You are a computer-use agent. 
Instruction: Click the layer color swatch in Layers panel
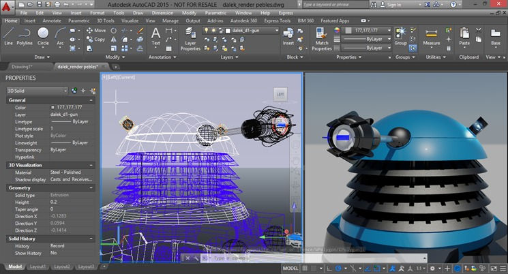(x=228, y=31)
